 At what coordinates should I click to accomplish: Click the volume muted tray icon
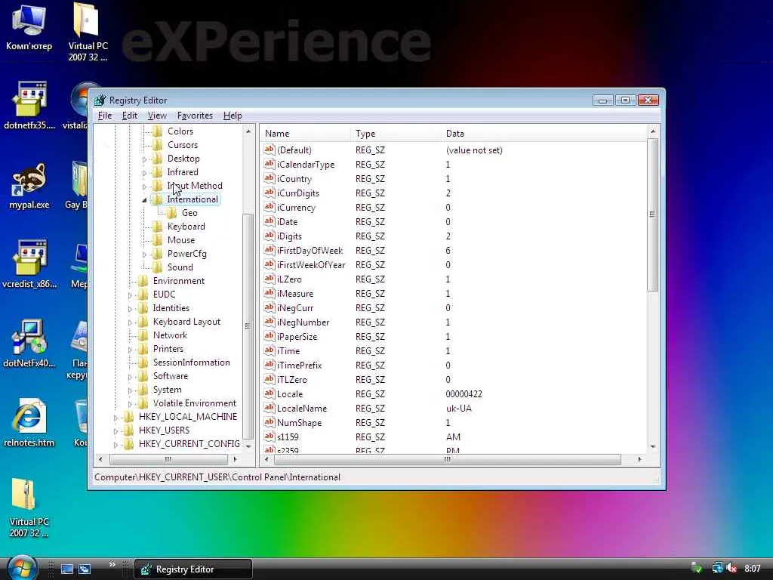coord(731,569)
